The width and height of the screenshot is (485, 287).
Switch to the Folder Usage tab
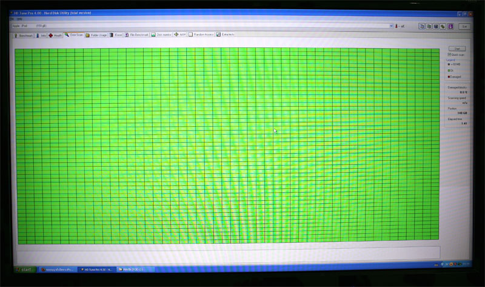[97, 35]
